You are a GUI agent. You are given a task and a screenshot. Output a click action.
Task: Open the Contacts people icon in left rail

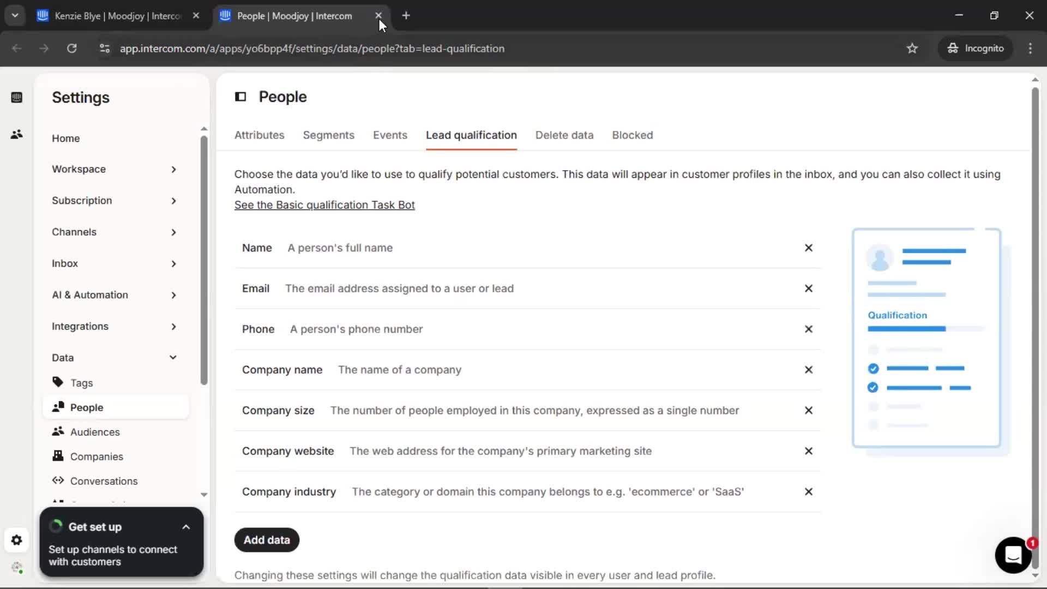click(16, 134)
